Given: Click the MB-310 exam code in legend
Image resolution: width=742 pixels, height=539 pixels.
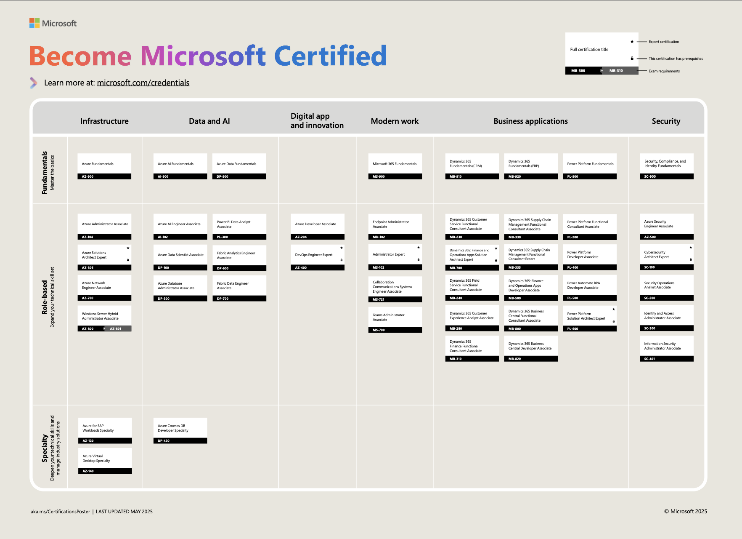Looking at the screenshot, I should (x=616, y=71).
